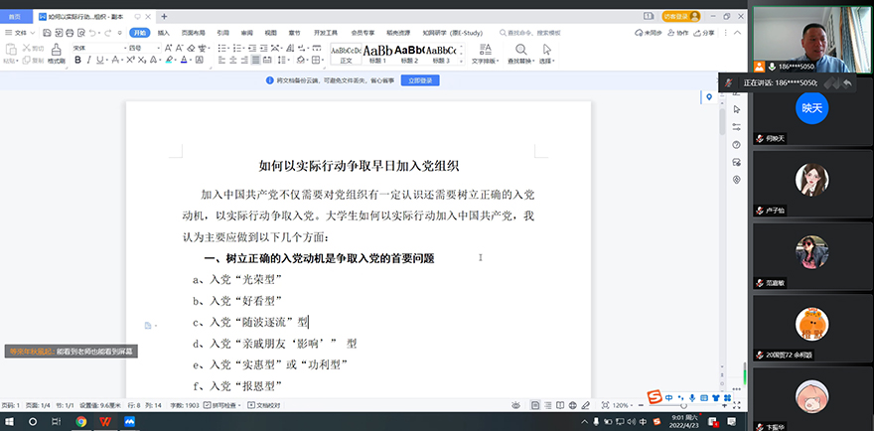Open the font color A swatch
874x431 pixels.
pyautogui.click(x=184, y=61)
